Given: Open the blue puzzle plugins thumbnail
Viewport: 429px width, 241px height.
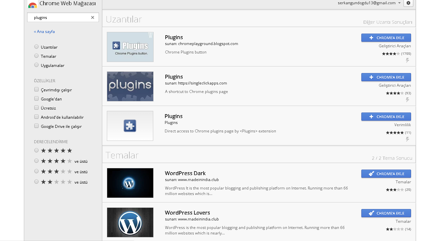Looking at the screenshot, I should click(x=130, y=86).
